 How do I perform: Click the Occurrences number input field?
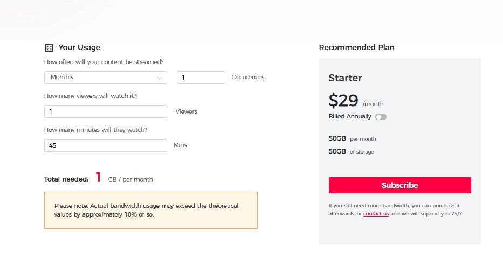[x=201, y=78]
